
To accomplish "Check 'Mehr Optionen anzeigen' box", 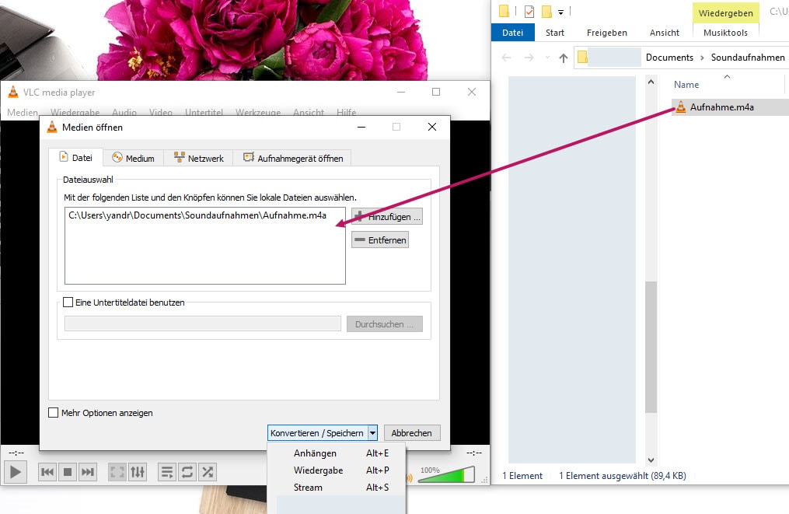I will click(x=54, y=413).
